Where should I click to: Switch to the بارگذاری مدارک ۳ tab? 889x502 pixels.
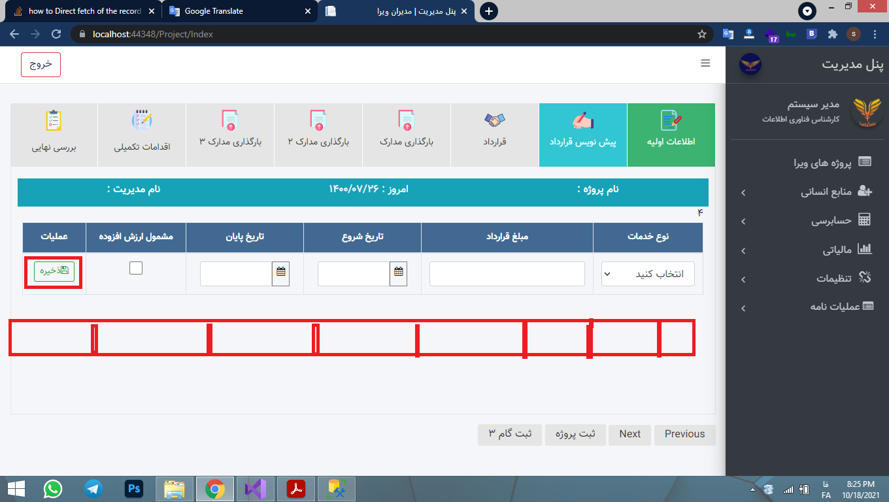point(230,135)
